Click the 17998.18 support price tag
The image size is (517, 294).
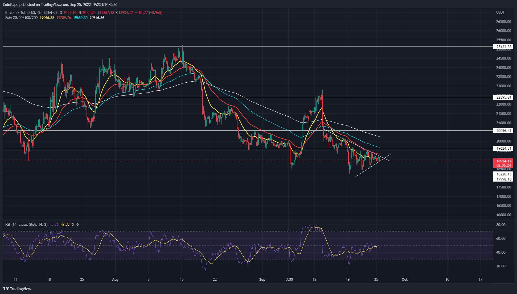[x=503, y=179]
